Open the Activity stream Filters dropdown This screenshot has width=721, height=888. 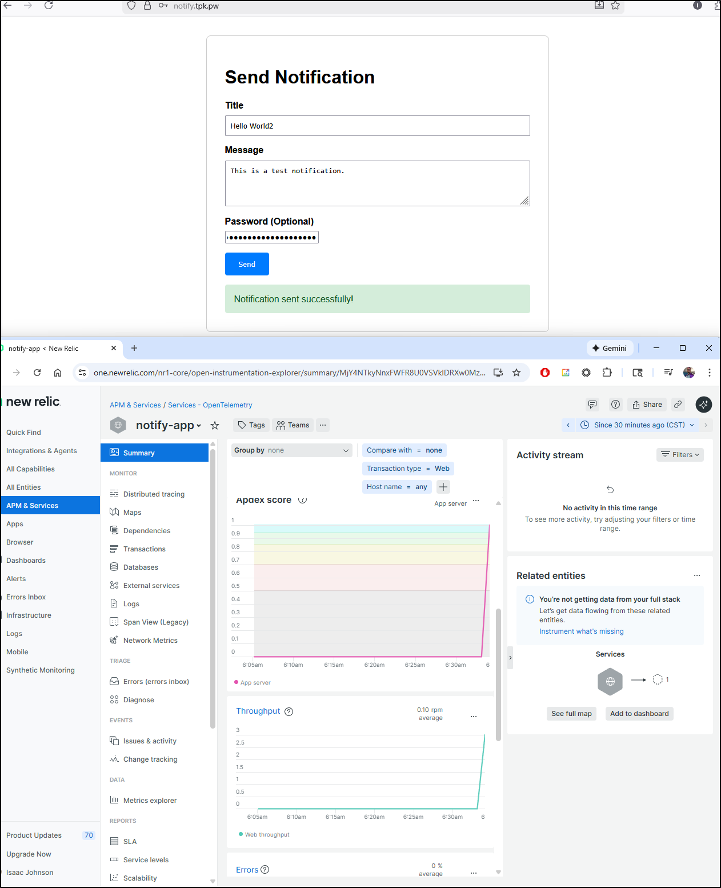point(680,455)
